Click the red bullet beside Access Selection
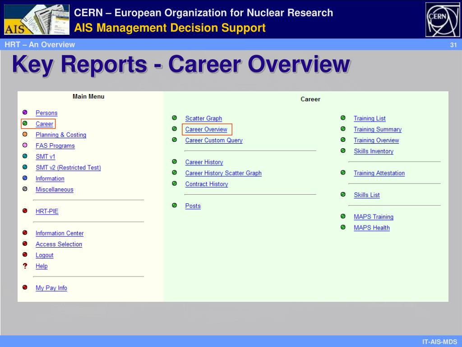This screenshot has width=462, height=347. 25,244
